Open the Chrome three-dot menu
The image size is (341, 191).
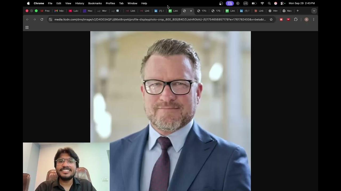click(314, 19)
